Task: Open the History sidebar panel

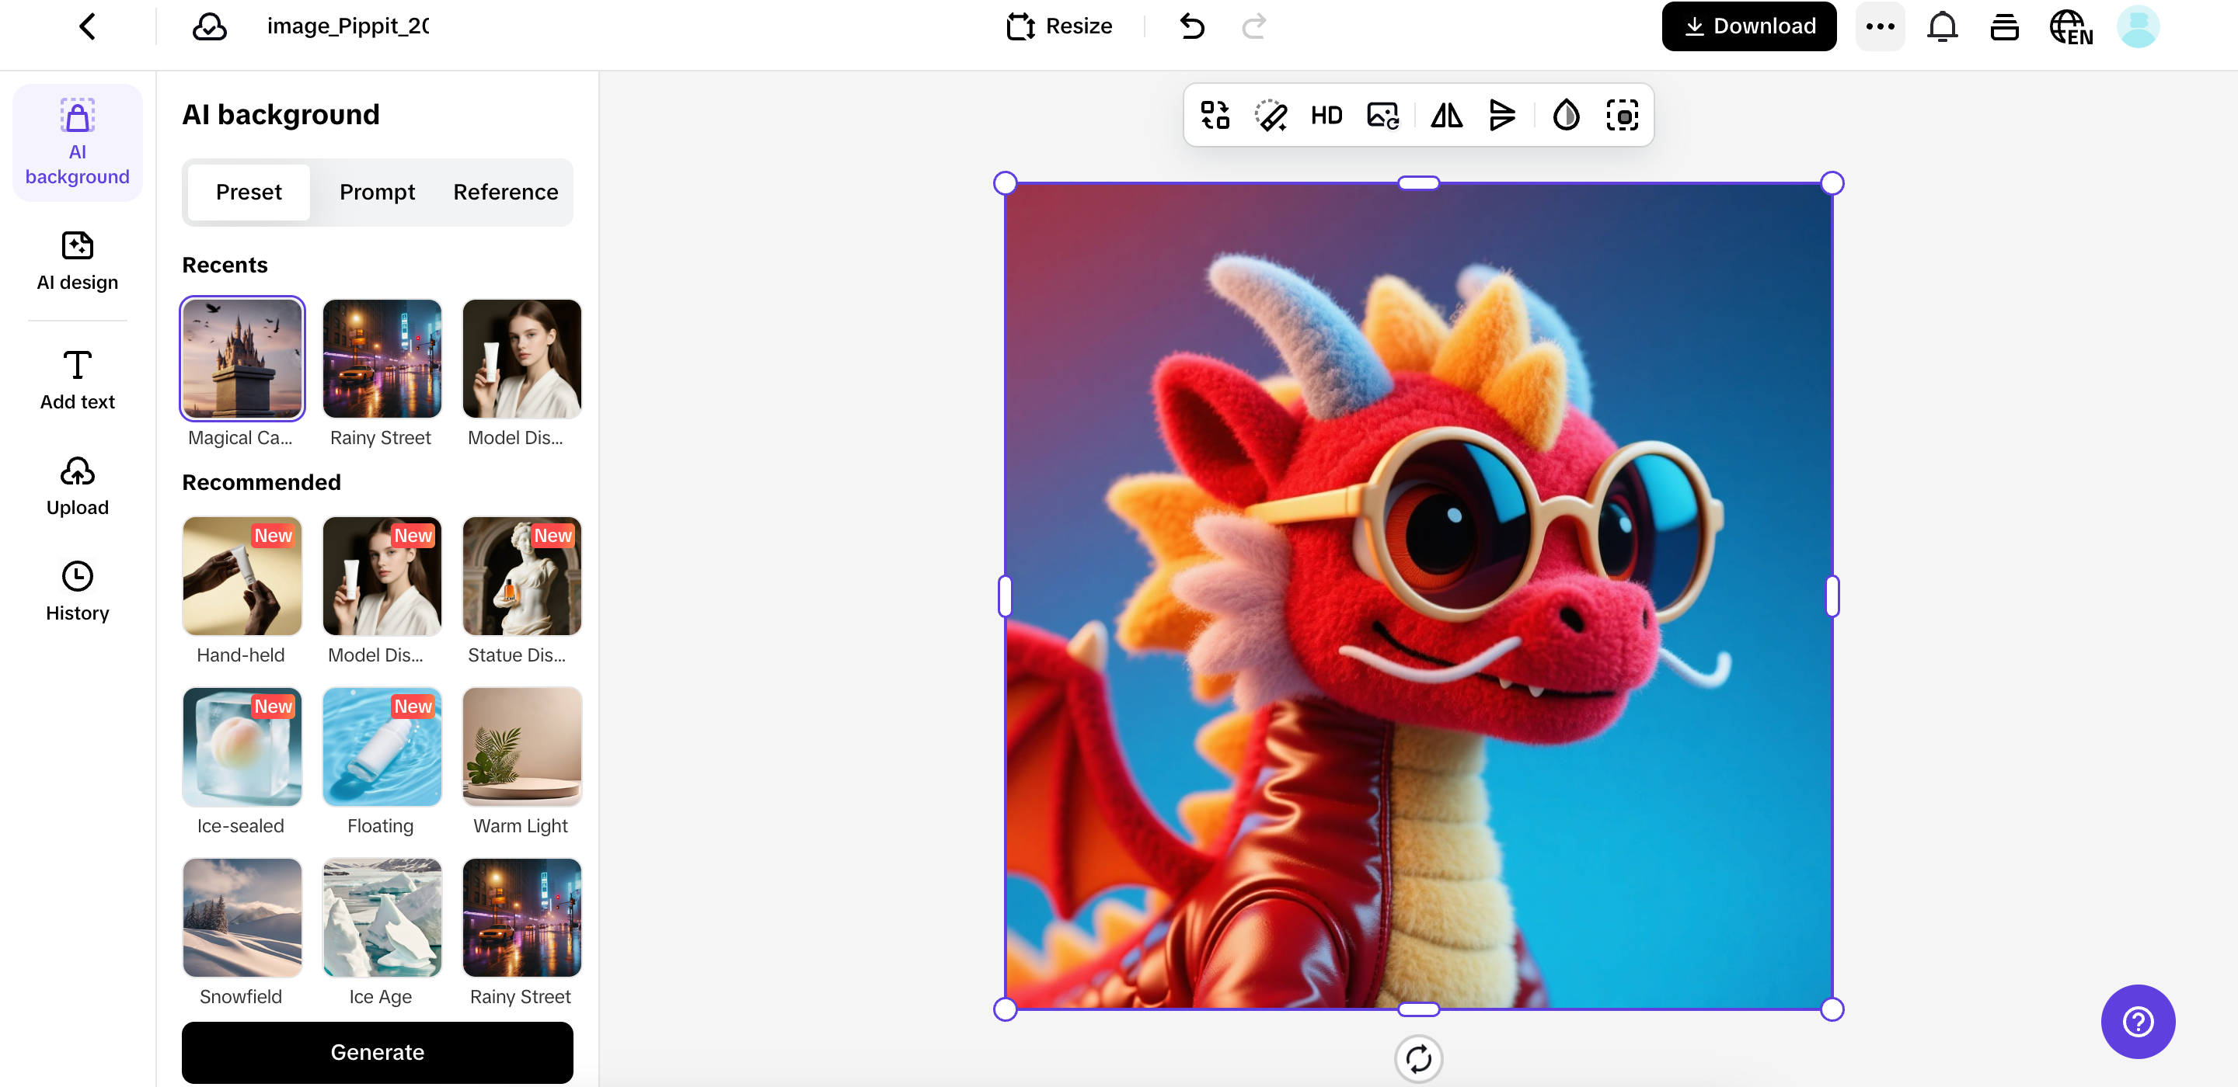Action: tap(78, 592)
